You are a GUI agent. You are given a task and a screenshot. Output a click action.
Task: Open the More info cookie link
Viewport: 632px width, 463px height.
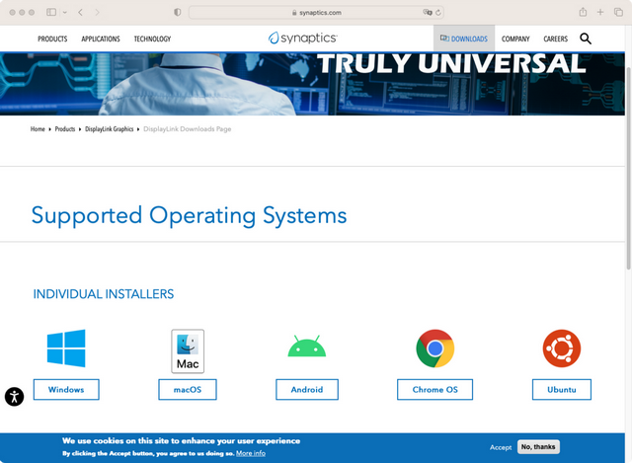coord(251,453)
